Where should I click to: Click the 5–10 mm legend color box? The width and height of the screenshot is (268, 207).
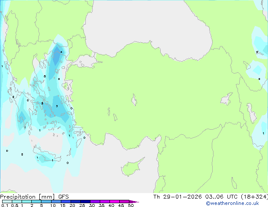point(46,202)
